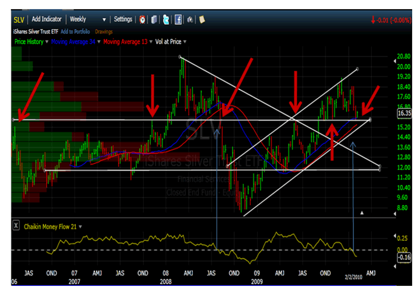Open Chaikin Money Flow 21 dropdown
The width and height of the screenshot is (419, 291).
pos(80,227)
